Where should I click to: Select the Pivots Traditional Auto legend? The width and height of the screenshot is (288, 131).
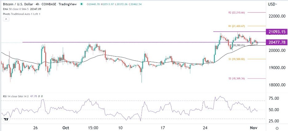(x=22, y=14)
